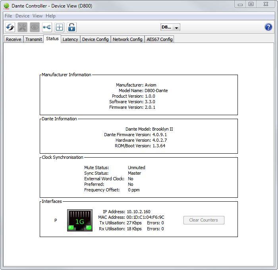Click the 1G Ethernet port icon
Image resolution: width=278 pixels, height=270 pixels.
[x=80, y=220]
